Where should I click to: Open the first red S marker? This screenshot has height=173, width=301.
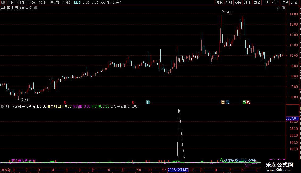coord(65,103)
